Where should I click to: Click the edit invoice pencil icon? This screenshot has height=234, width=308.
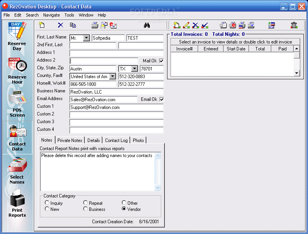click(x=186, y=25)
